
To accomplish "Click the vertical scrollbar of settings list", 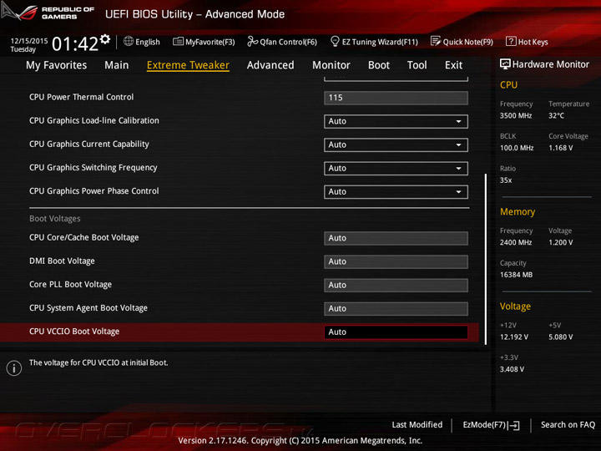I will click(x=486, y=259).
